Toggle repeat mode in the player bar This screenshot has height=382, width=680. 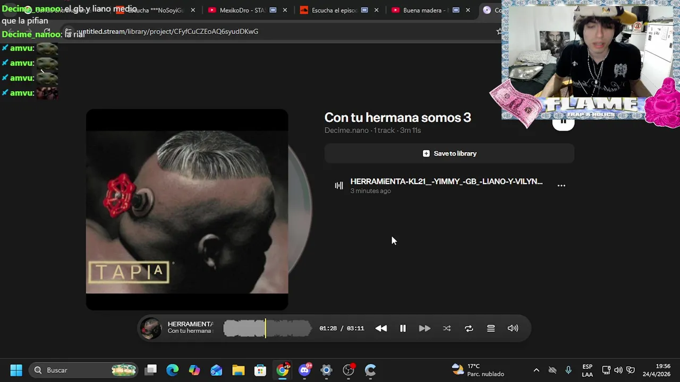coord(469,328)
